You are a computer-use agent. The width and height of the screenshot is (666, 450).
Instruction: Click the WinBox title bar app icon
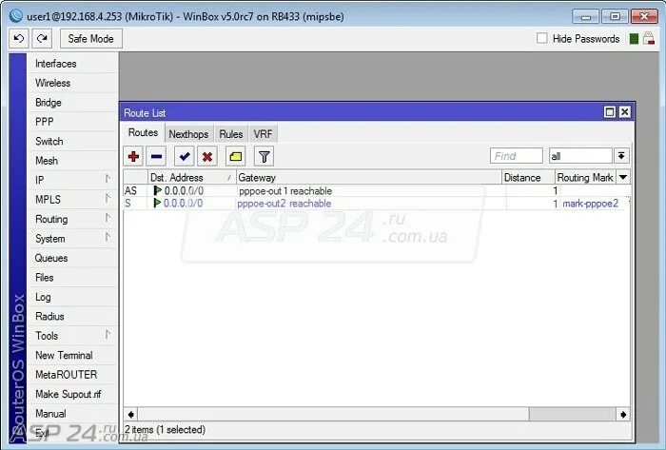(x=16, y=16)
